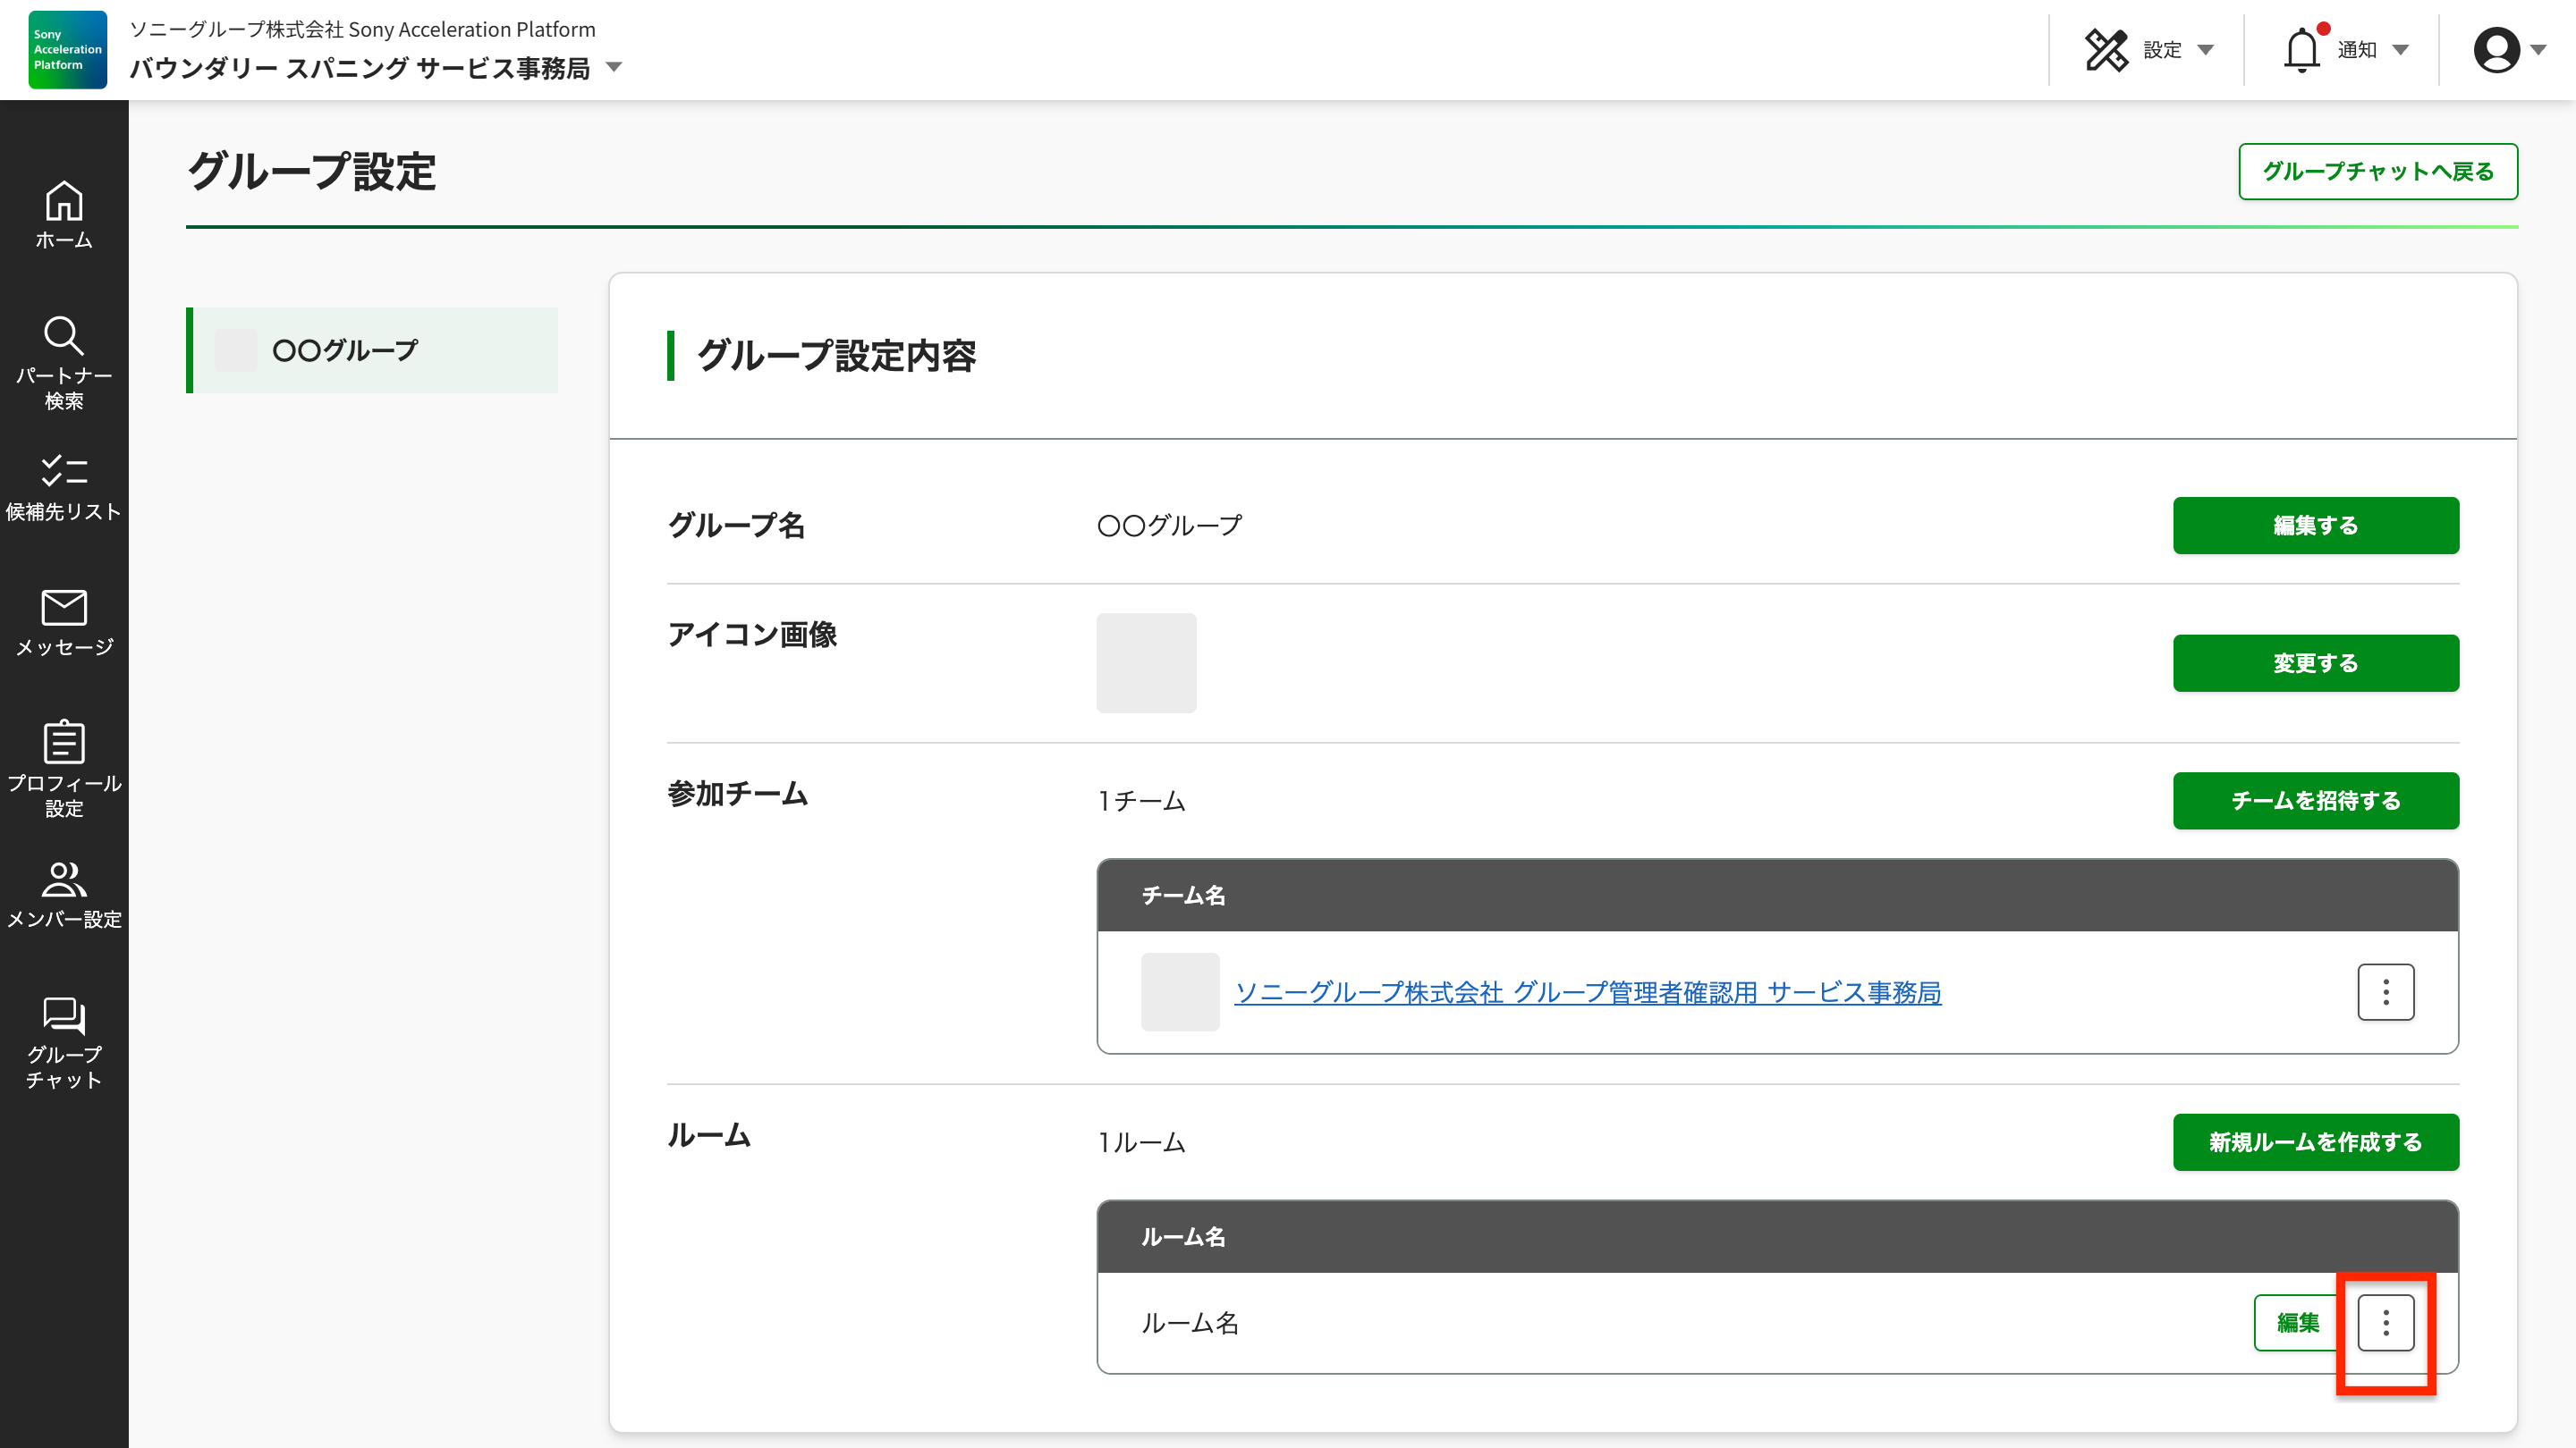Open Member Settings people icon
This screenshot has width=2576, height=1448.
tap(64, 880)
